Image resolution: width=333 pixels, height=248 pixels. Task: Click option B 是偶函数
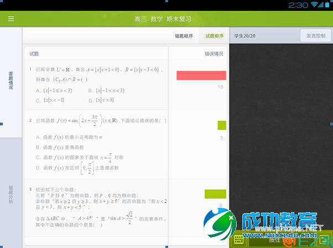(60, 147)
